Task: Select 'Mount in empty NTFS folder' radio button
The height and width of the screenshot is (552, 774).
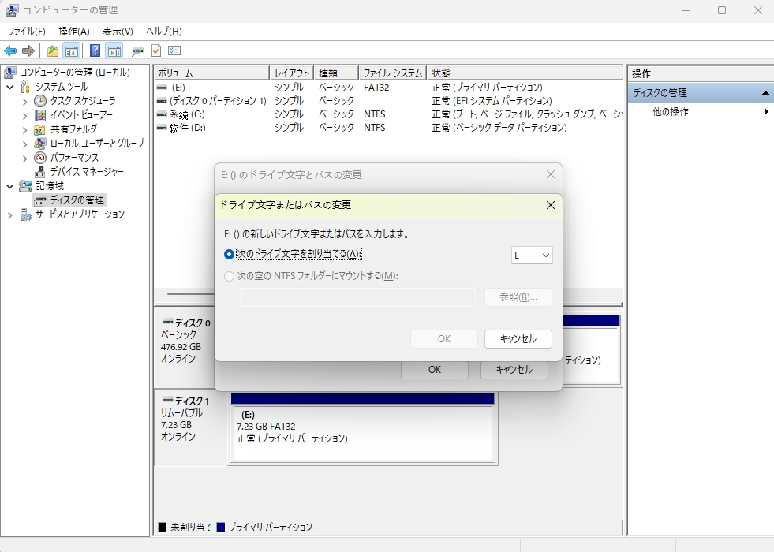Action: tap(229, 276)
